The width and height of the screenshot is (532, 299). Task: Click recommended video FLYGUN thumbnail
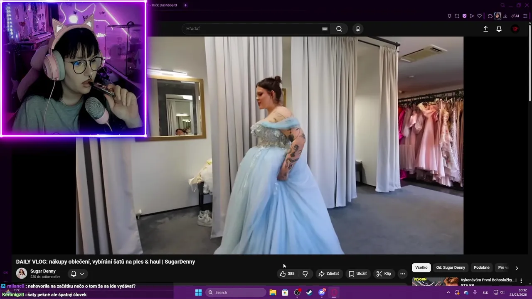click(x=435, y=282)
